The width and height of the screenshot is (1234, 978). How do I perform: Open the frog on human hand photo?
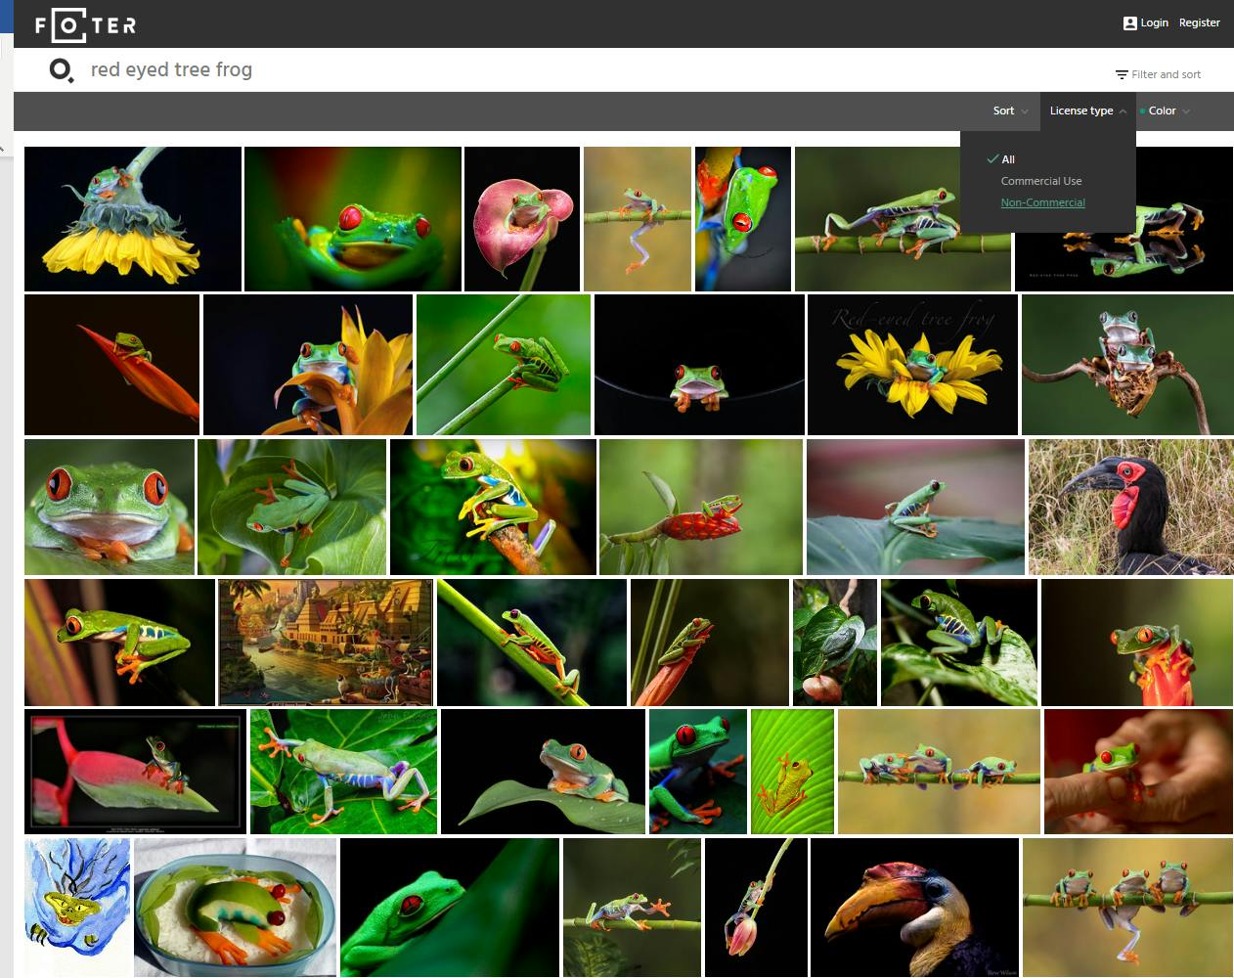click(x=1138, y=772)
